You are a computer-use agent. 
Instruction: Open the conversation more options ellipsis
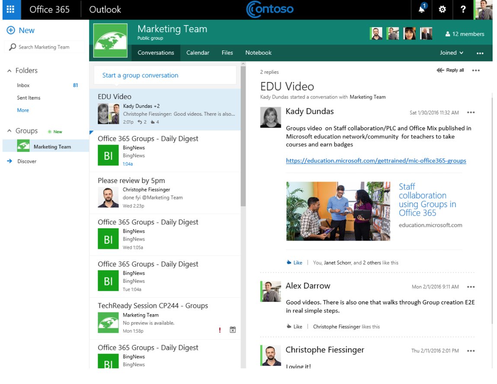[476, 70]
